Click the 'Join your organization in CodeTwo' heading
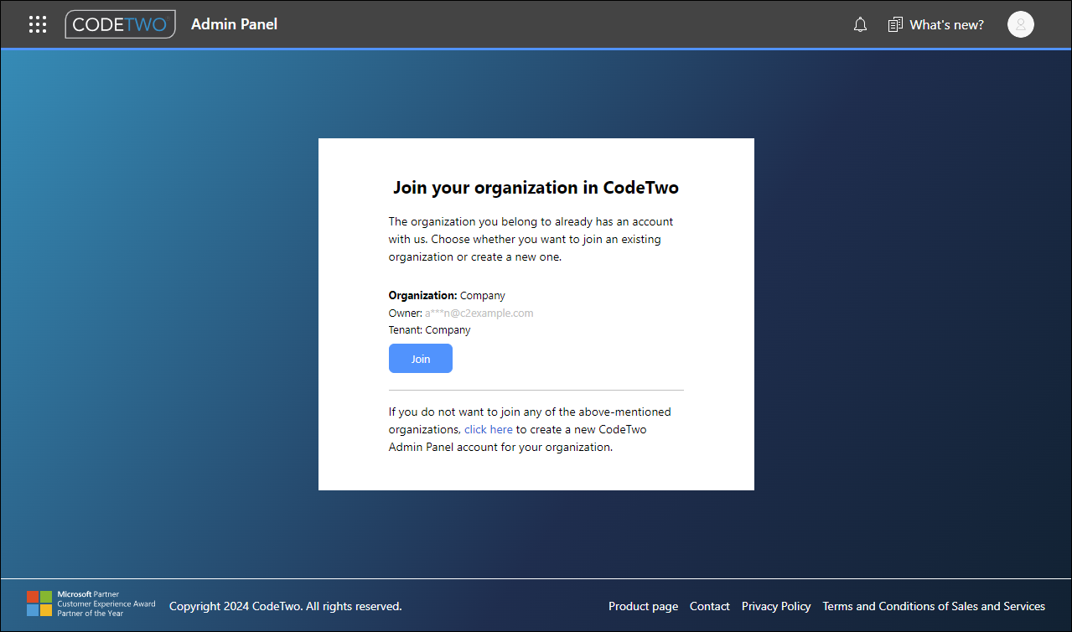Screen dimensions: 1072x632 coord(536,188)
